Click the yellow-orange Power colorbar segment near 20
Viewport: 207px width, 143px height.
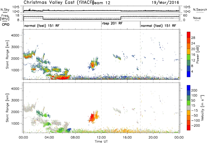(189, 51)
